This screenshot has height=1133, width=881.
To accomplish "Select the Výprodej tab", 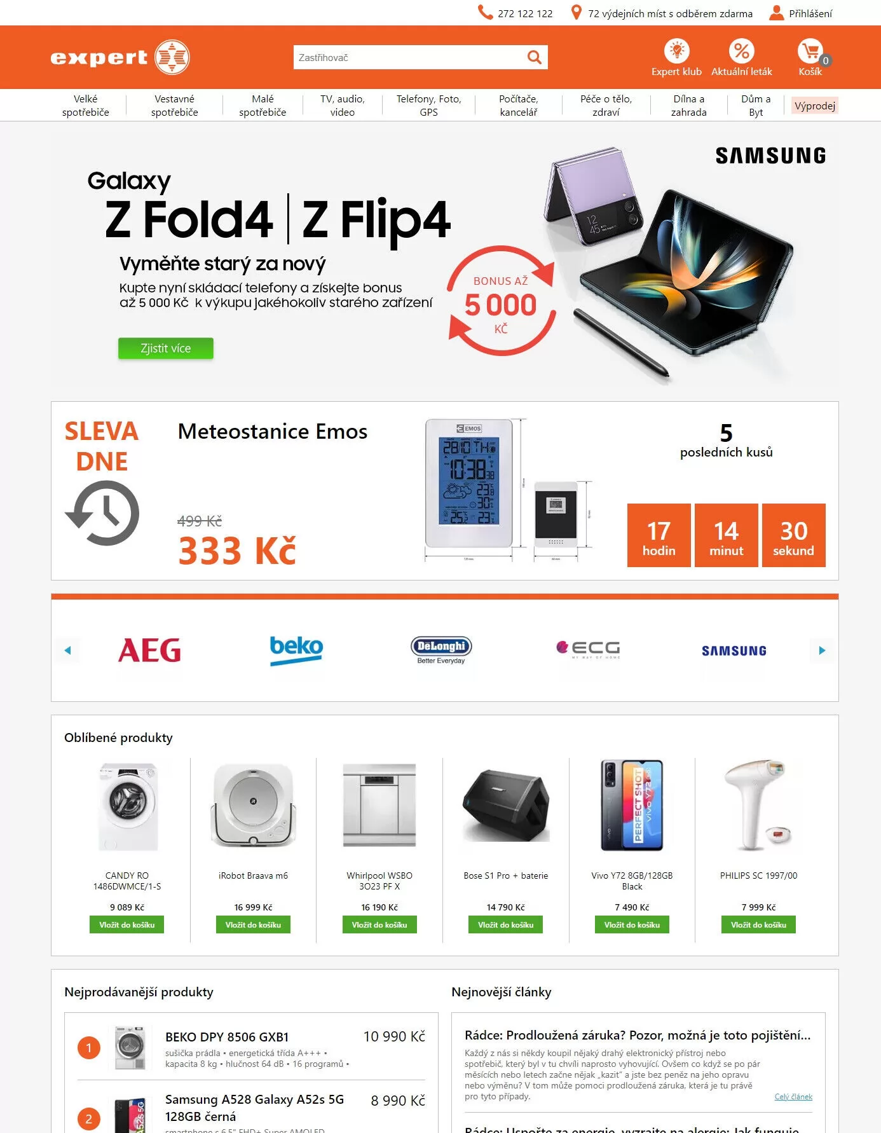I will coord(814,106).
